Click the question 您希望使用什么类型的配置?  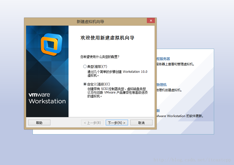click(x=100, y=57)
